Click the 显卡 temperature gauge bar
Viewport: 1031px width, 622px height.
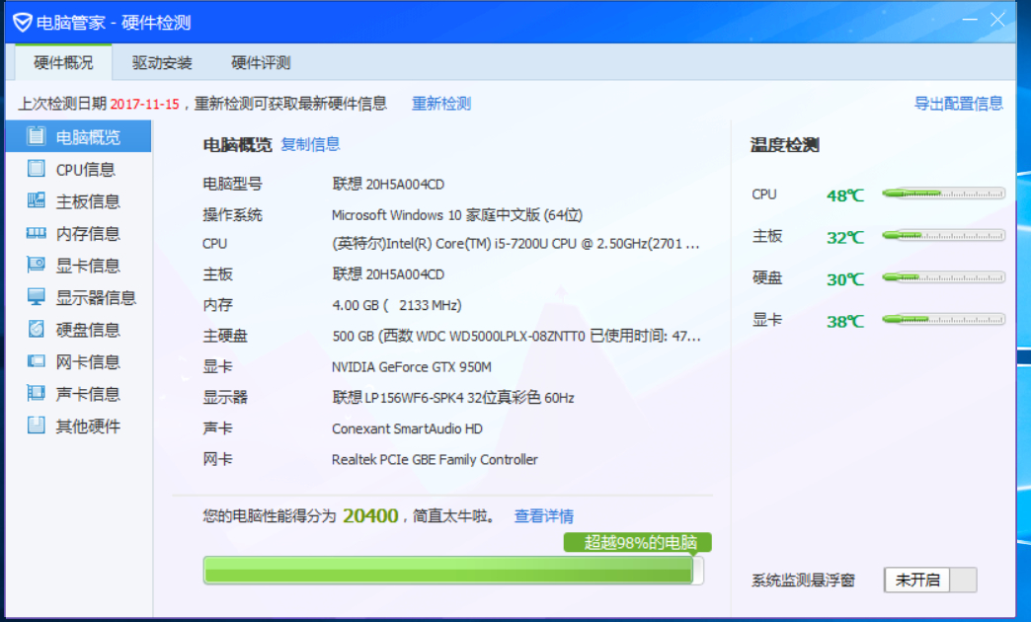tap(943, 320)
